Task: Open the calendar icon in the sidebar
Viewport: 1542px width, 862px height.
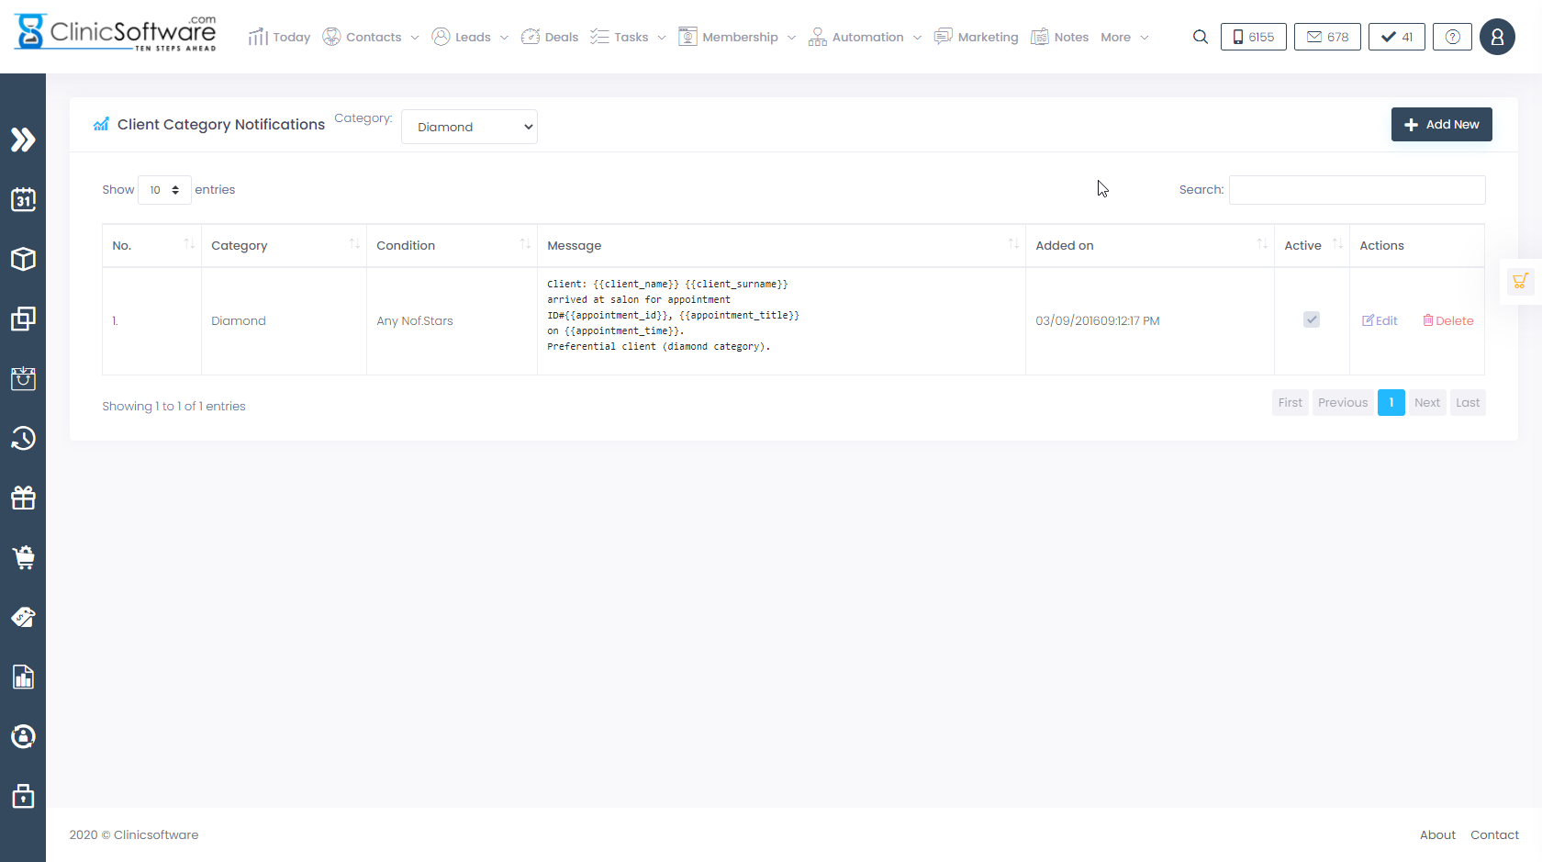Action: click(x=23, y=199)
